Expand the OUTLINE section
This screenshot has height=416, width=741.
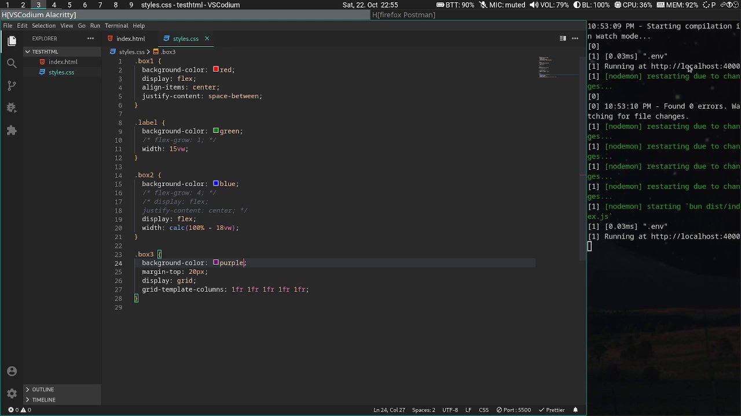(43, 389)
